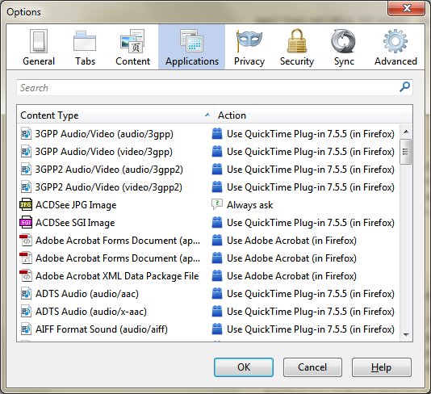Close the Options dialog window

[406, 8]
